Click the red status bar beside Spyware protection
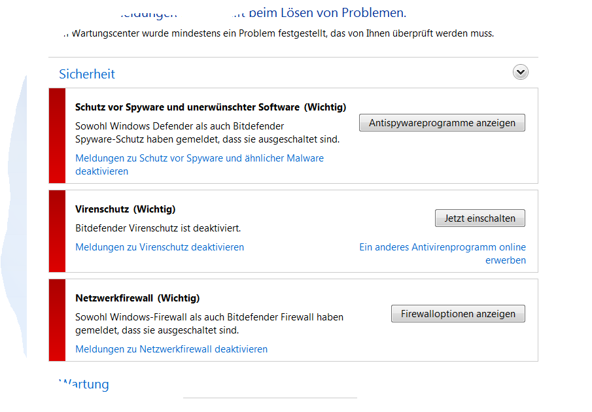This screenshot has height=412, width=592. [x=58, y=136]
